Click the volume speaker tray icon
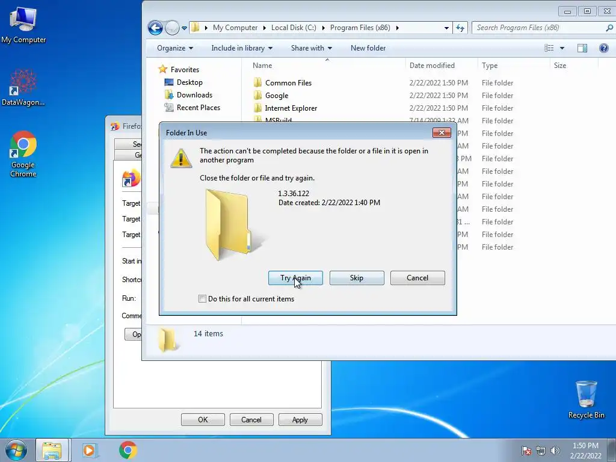The width and height of the screenshot is (616, 462). (x=555, y=451)
